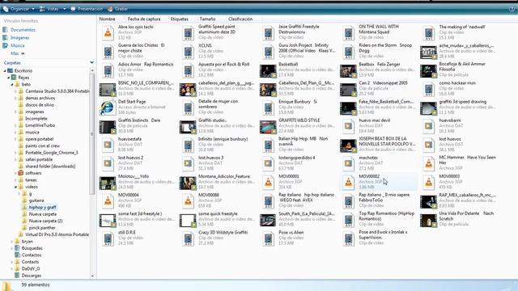
Task: Select the file name Graffiti Instincts Dare
Action: tap(139, 120)
